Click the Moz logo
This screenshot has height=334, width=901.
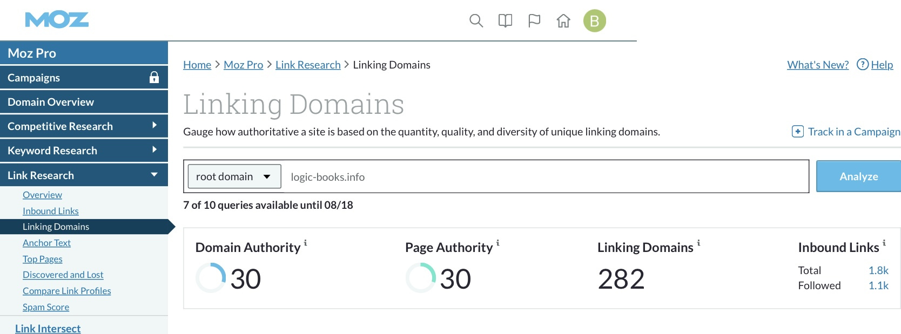tap(57, 21)
